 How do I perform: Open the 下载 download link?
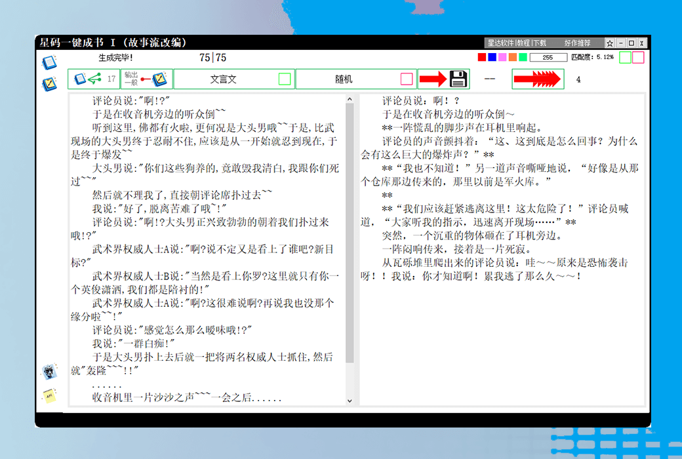(x=540, y=43)
